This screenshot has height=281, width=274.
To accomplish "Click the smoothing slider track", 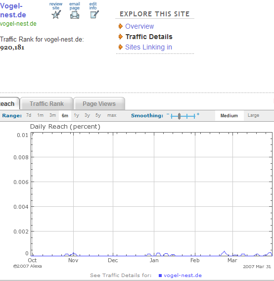I will (183, 116).
